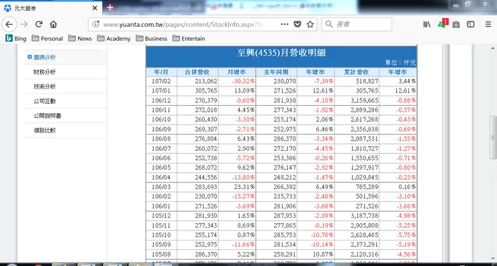This screenshot has width=497, height=266.
Task: Click the 年/月 column header
Action: click(161, 72)
